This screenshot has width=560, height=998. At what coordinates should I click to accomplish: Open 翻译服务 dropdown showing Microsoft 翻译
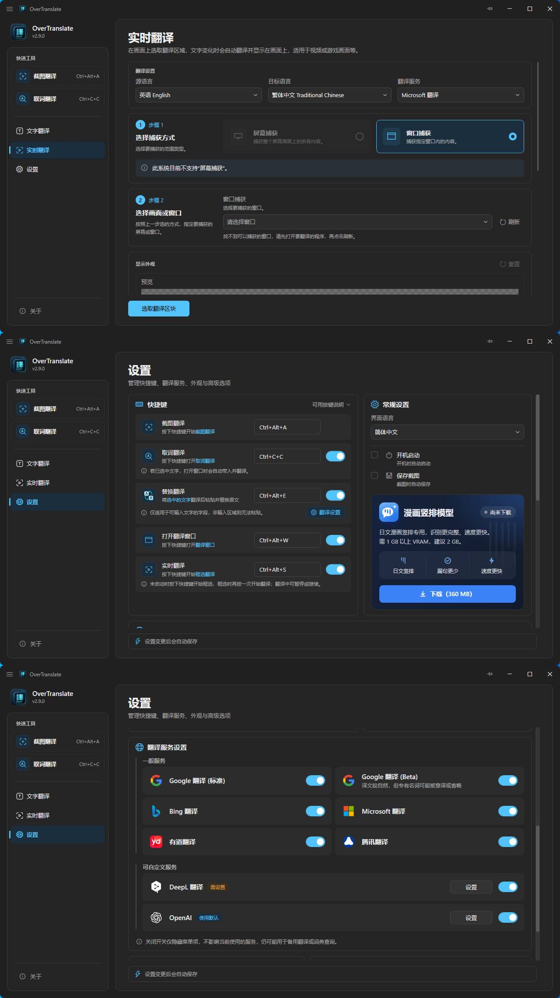pyautogui.click(x=461, y=95)
